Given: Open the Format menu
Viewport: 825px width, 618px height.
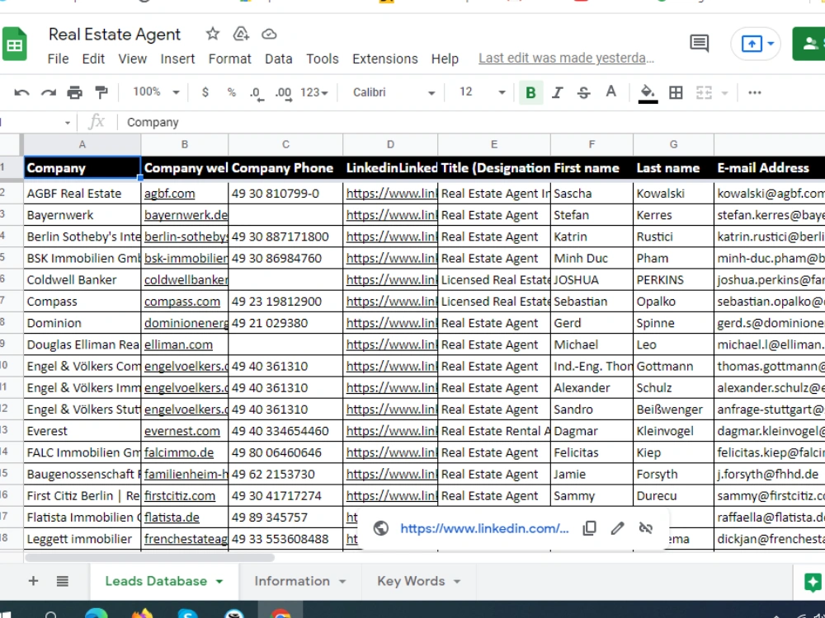Looking at the screenshot, I should 229,59.
